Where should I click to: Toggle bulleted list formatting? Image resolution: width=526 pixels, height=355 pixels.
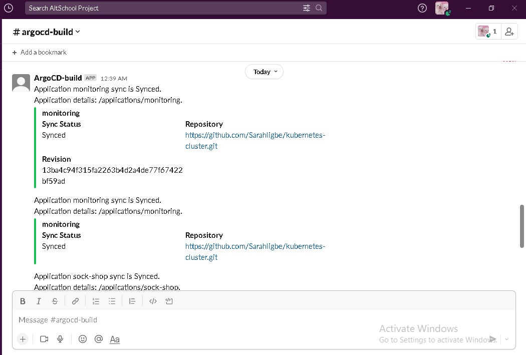pyautogui.click(x=112, y=301)
